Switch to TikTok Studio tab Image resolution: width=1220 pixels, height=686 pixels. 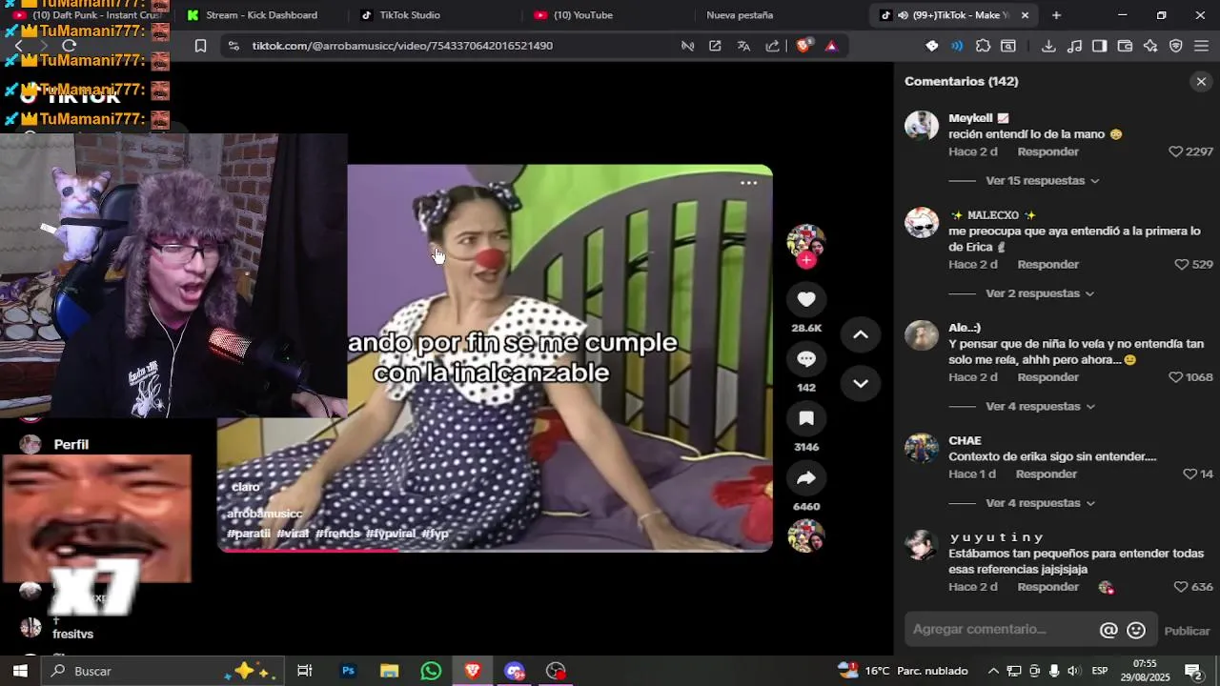[x=410, y=15]
